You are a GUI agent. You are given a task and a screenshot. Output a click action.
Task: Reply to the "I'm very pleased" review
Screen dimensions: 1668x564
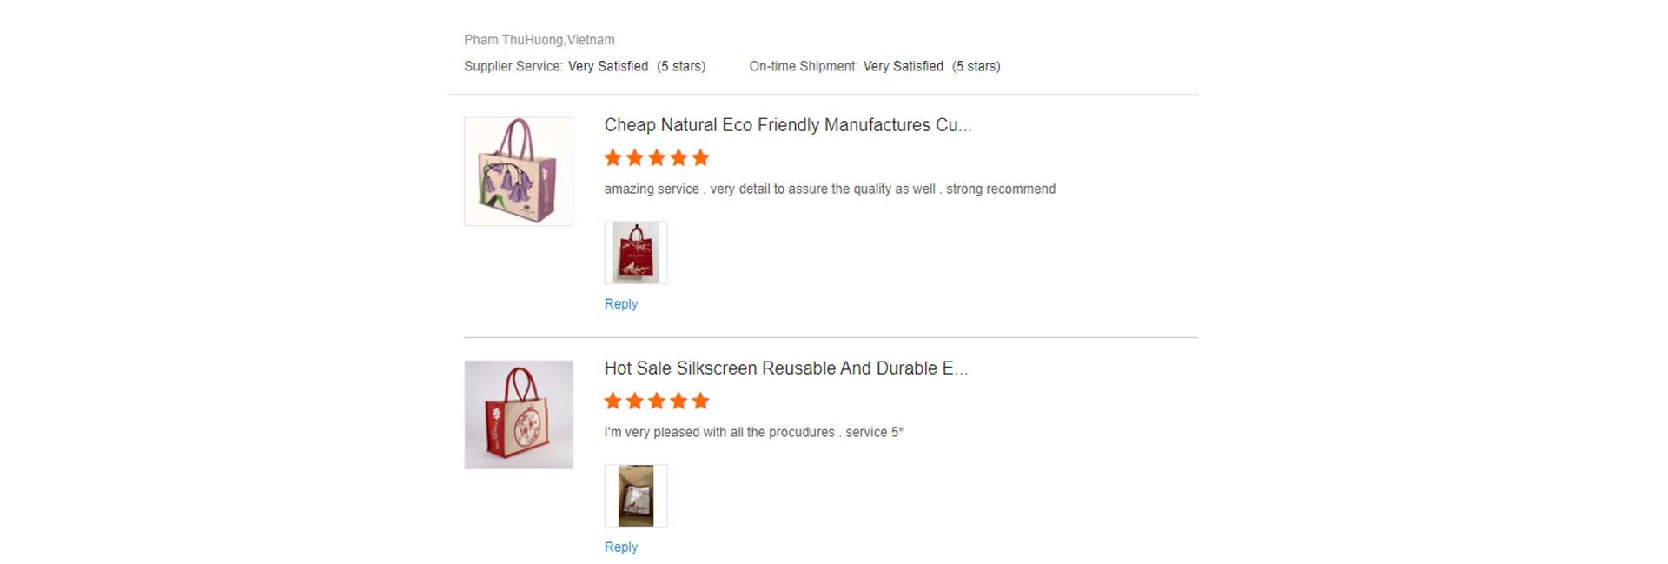[x=621, y=547]
